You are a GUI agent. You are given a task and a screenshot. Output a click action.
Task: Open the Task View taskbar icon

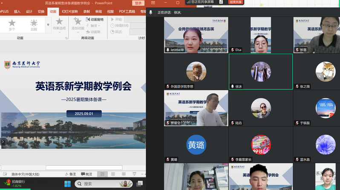139,184
